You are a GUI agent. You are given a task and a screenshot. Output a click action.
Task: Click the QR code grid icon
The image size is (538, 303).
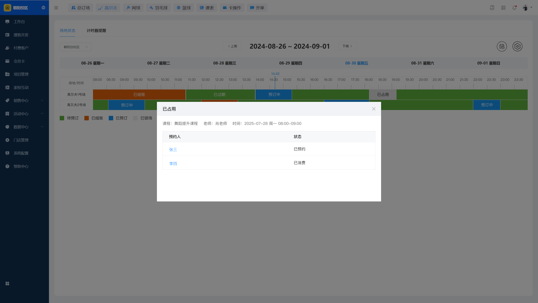(x=503, y=8)
